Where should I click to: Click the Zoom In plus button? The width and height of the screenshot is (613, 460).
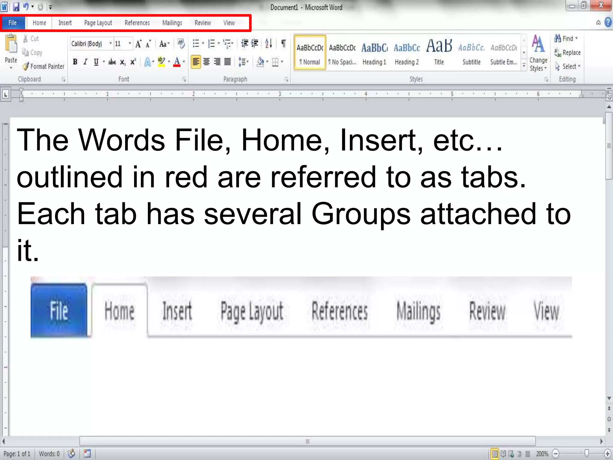[x=608, y=454]
